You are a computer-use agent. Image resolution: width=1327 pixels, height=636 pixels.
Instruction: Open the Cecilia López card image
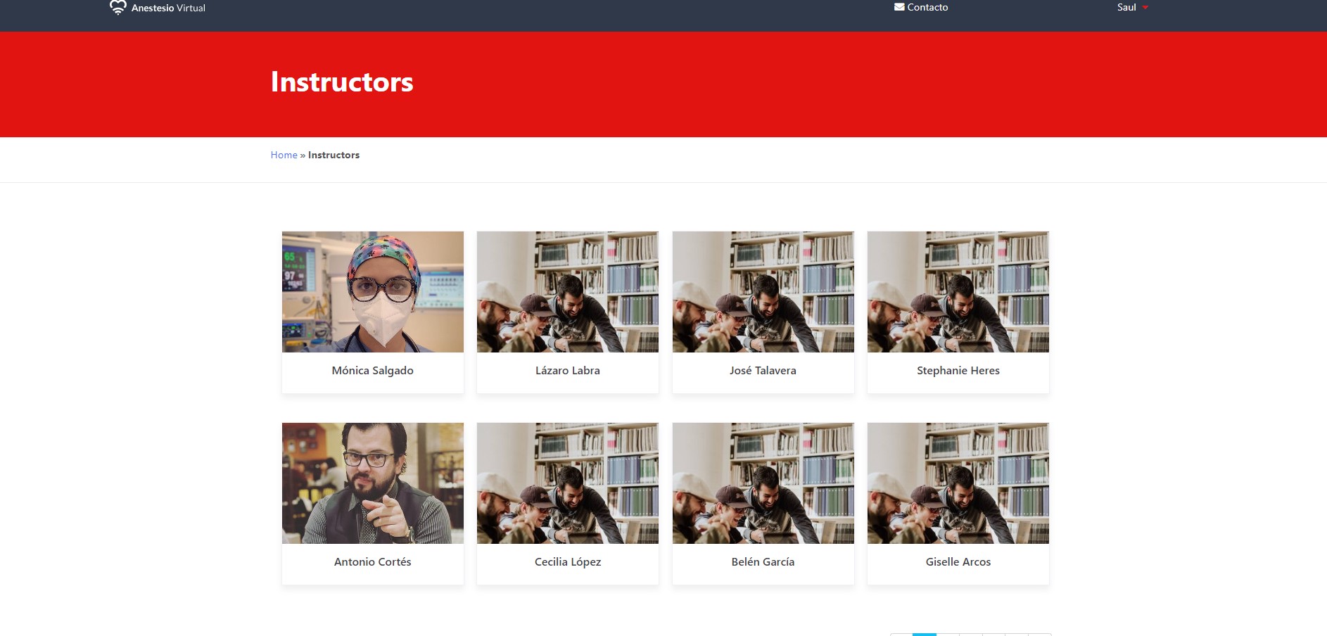(x=567, y=483)
